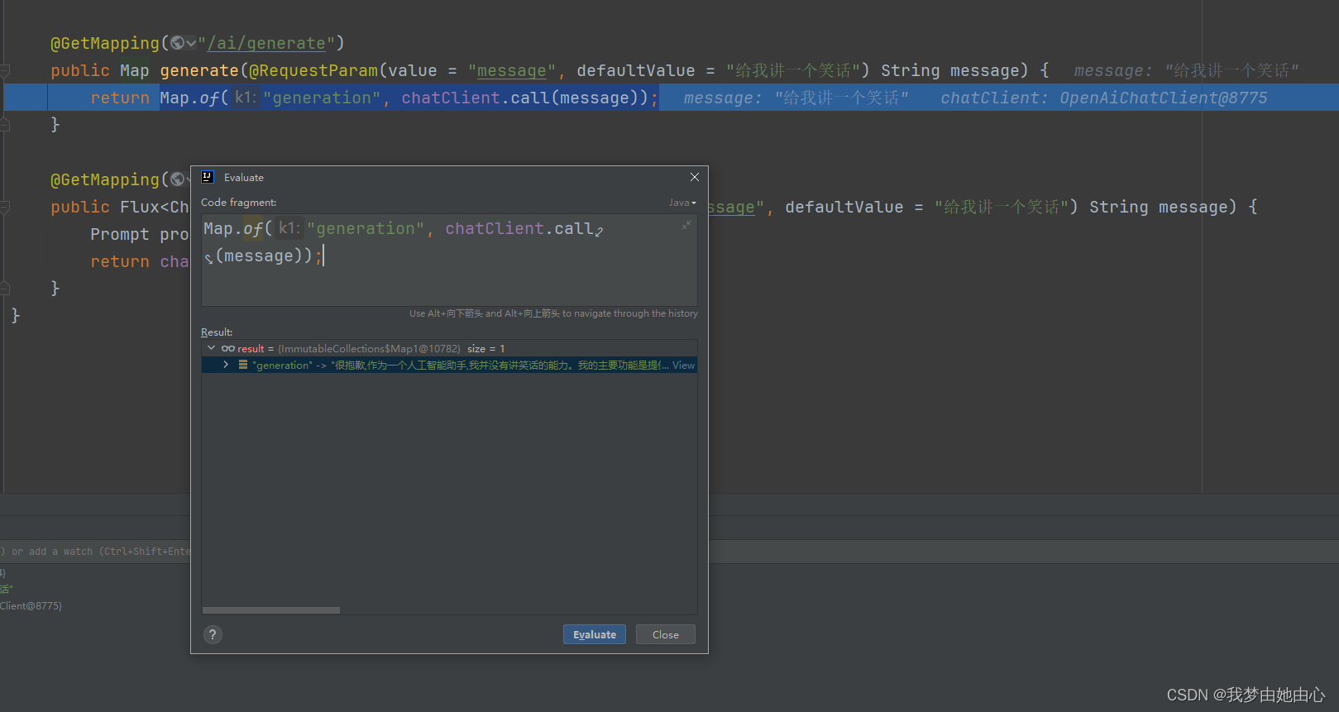The image size is (1339, 712).
Task: Click the inline hint chatClient: OpenAiChatClient@8775
Action: (x=1103, y=98)
